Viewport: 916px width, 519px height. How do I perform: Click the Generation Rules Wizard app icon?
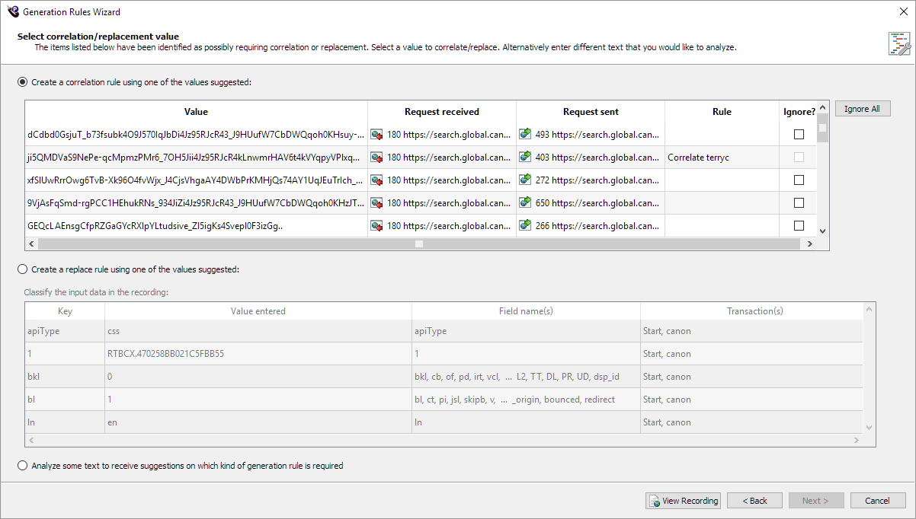pos(12,11)
